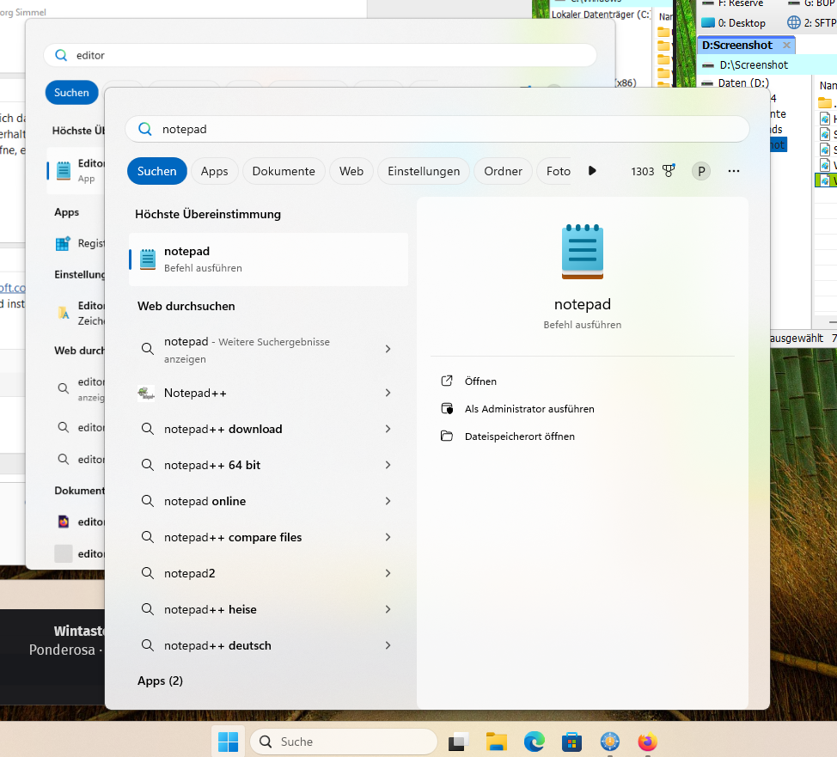
Task: Select the Editor app result in back window
Action: [x=76, y=171]
